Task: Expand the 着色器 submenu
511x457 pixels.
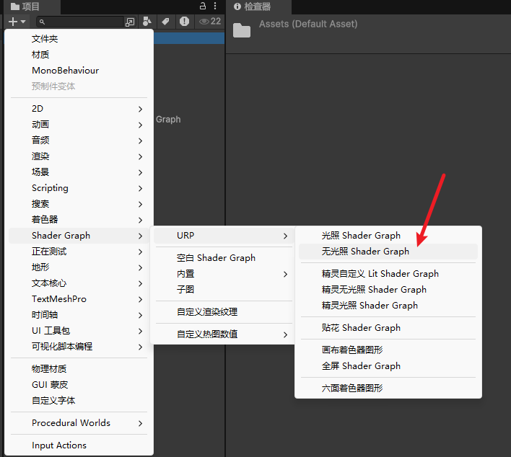Action: click(79, 220)
